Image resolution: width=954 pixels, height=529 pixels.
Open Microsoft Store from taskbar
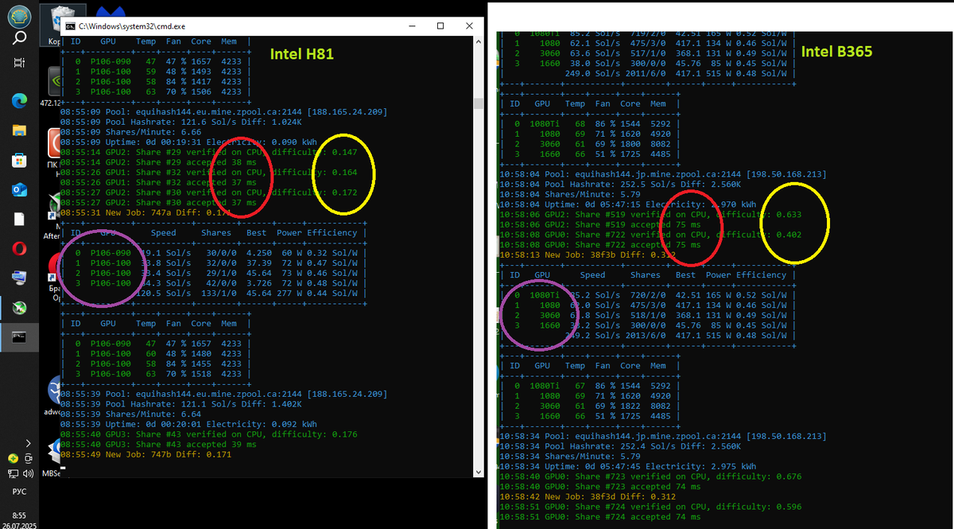click(x=19, y=161)
